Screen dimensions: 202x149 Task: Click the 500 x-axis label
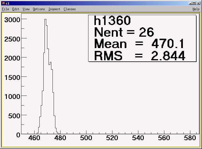click(x=86, y=138)
